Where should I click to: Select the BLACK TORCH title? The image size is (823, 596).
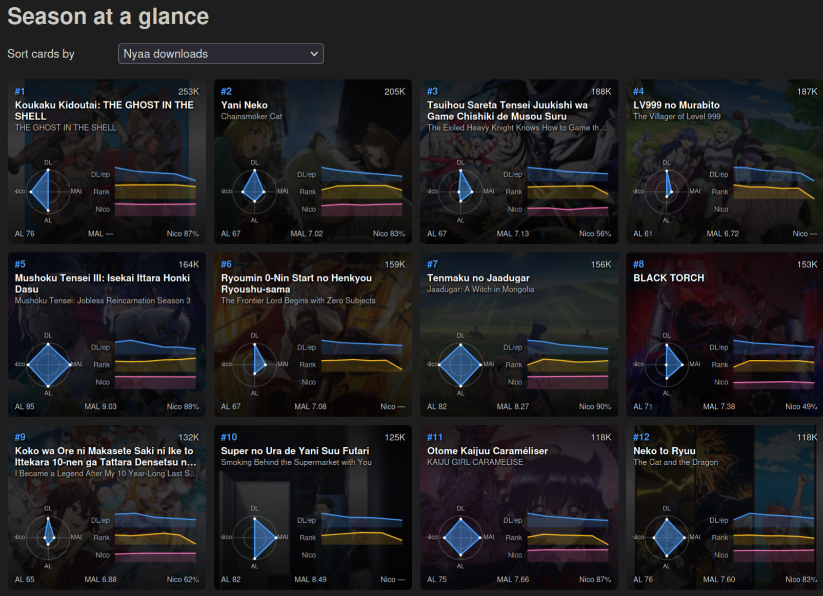click(669, 278)
